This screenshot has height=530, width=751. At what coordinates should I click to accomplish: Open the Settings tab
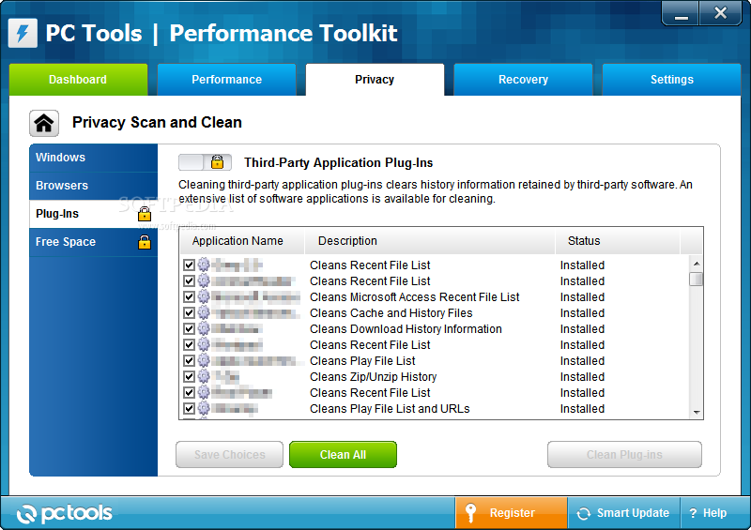tap(671, 80)
